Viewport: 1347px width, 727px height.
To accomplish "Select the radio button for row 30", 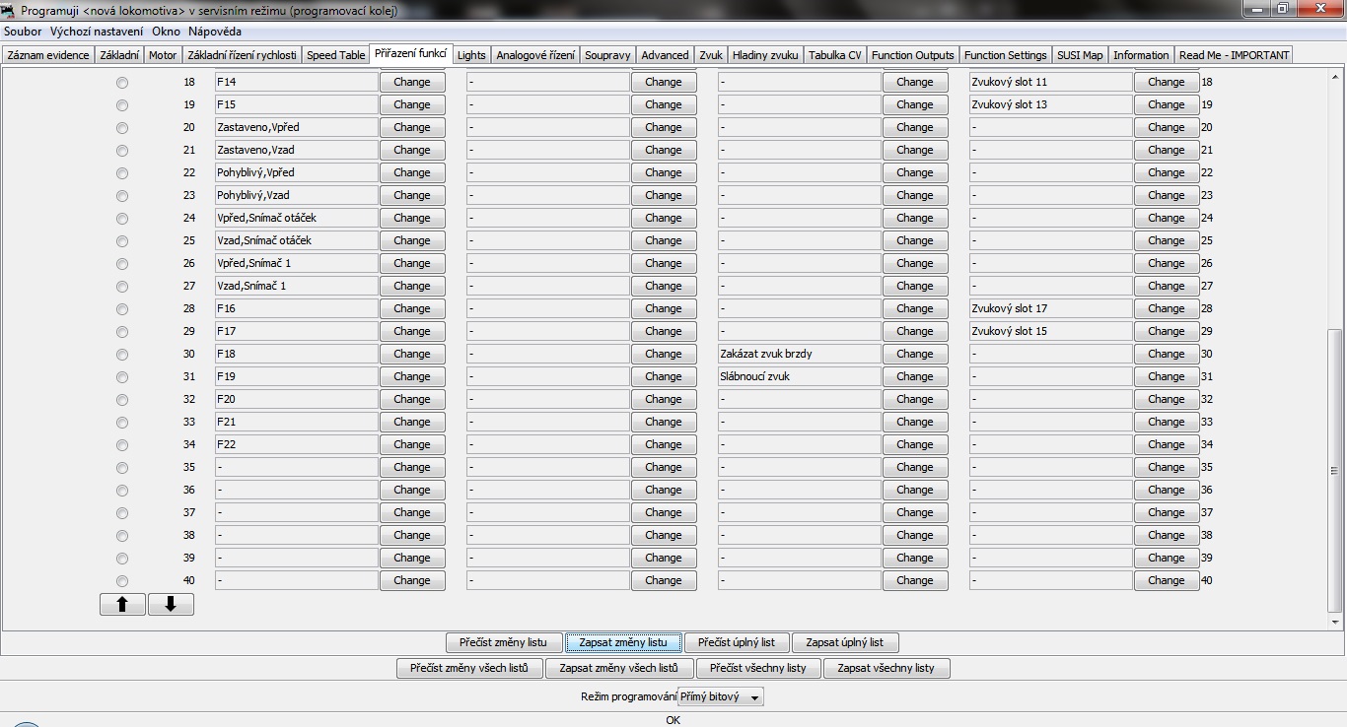I will [122, 355].
